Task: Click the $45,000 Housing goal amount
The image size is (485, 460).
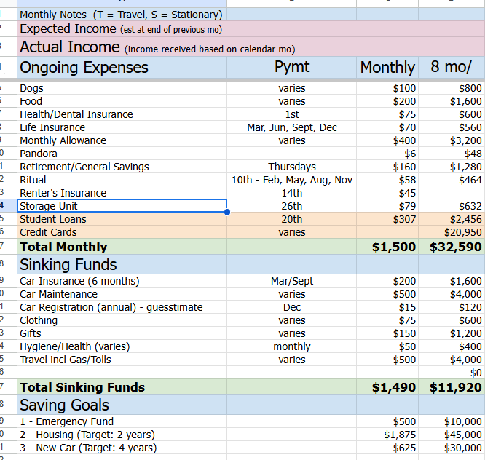Action: click(456, 435)
